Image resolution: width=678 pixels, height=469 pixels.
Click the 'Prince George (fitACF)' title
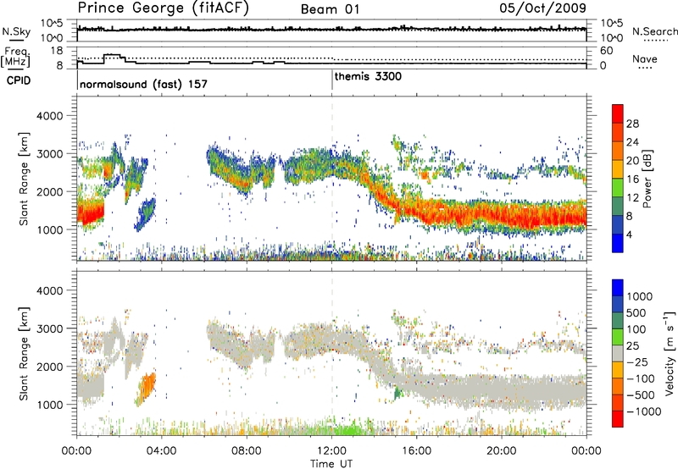point(163,8)
